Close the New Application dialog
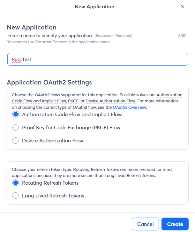 click(182, 6)
